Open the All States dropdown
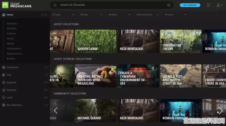Screen dimensions: 226x126 [119, 15]
